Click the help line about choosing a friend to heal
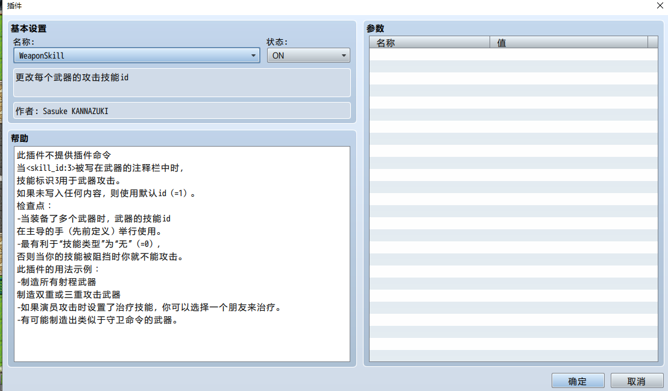This screenshot has width=668, height=391. 149,307
